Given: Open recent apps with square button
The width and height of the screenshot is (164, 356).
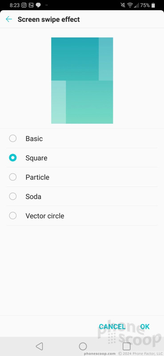Looking at the screenshot, I should coord(127,346).
